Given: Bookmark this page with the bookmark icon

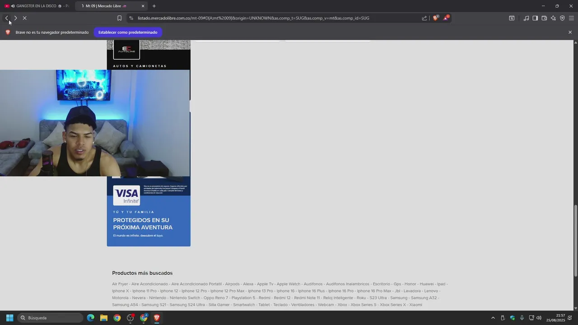Looking at the screenshot, I should [119, 18].
